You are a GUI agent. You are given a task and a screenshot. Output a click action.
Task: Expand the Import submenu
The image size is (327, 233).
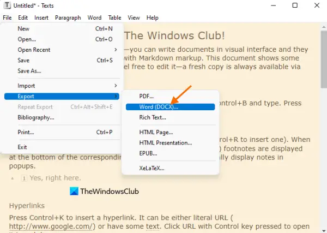coord(62,86)
